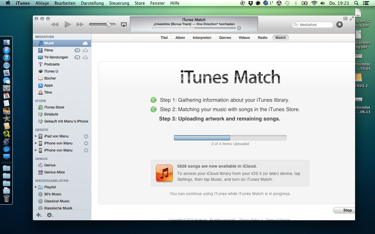Switch to iTunes MiniPlayer

(x=345, y=18)
